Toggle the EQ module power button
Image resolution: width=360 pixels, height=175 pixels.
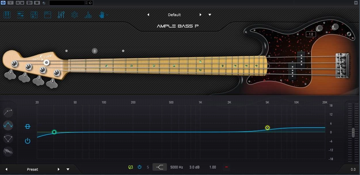[28, 141]
